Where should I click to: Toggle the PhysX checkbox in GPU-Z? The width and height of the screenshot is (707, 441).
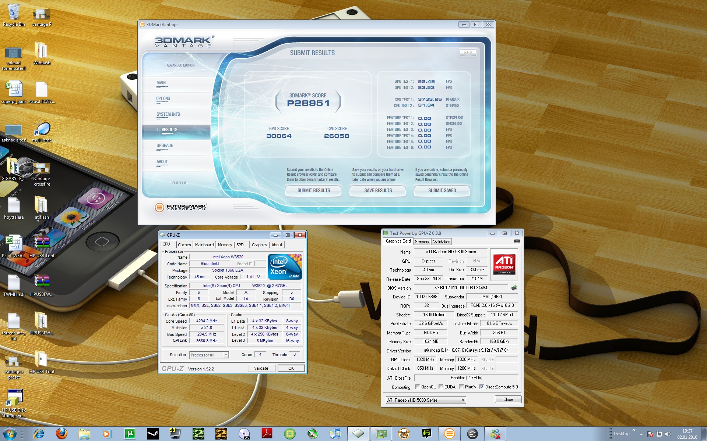(x=461, y=387)
